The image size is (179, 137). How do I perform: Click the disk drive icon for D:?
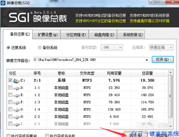[x=17, y=88]
